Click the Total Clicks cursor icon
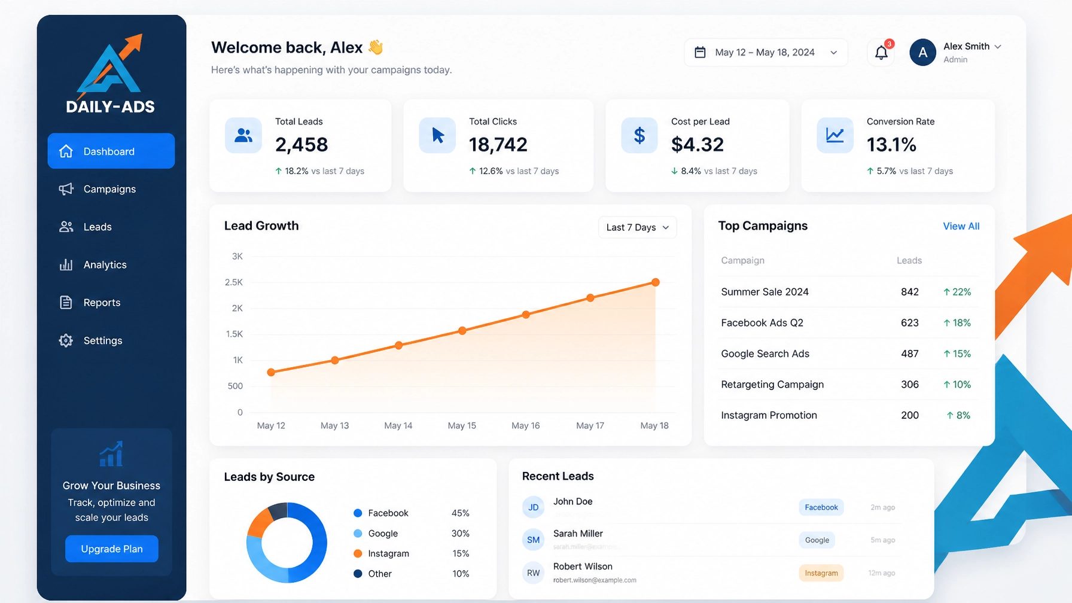 tap(437, 136)
